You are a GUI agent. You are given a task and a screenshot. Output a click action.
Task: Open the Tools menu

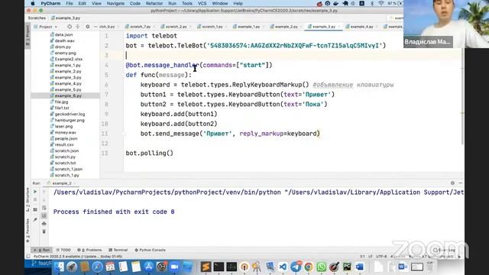point(186,3)
